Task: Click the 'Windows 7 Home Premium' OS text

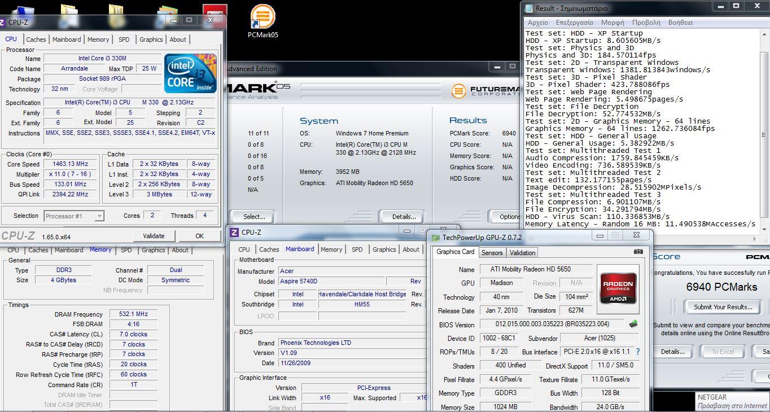Action: 372,133
